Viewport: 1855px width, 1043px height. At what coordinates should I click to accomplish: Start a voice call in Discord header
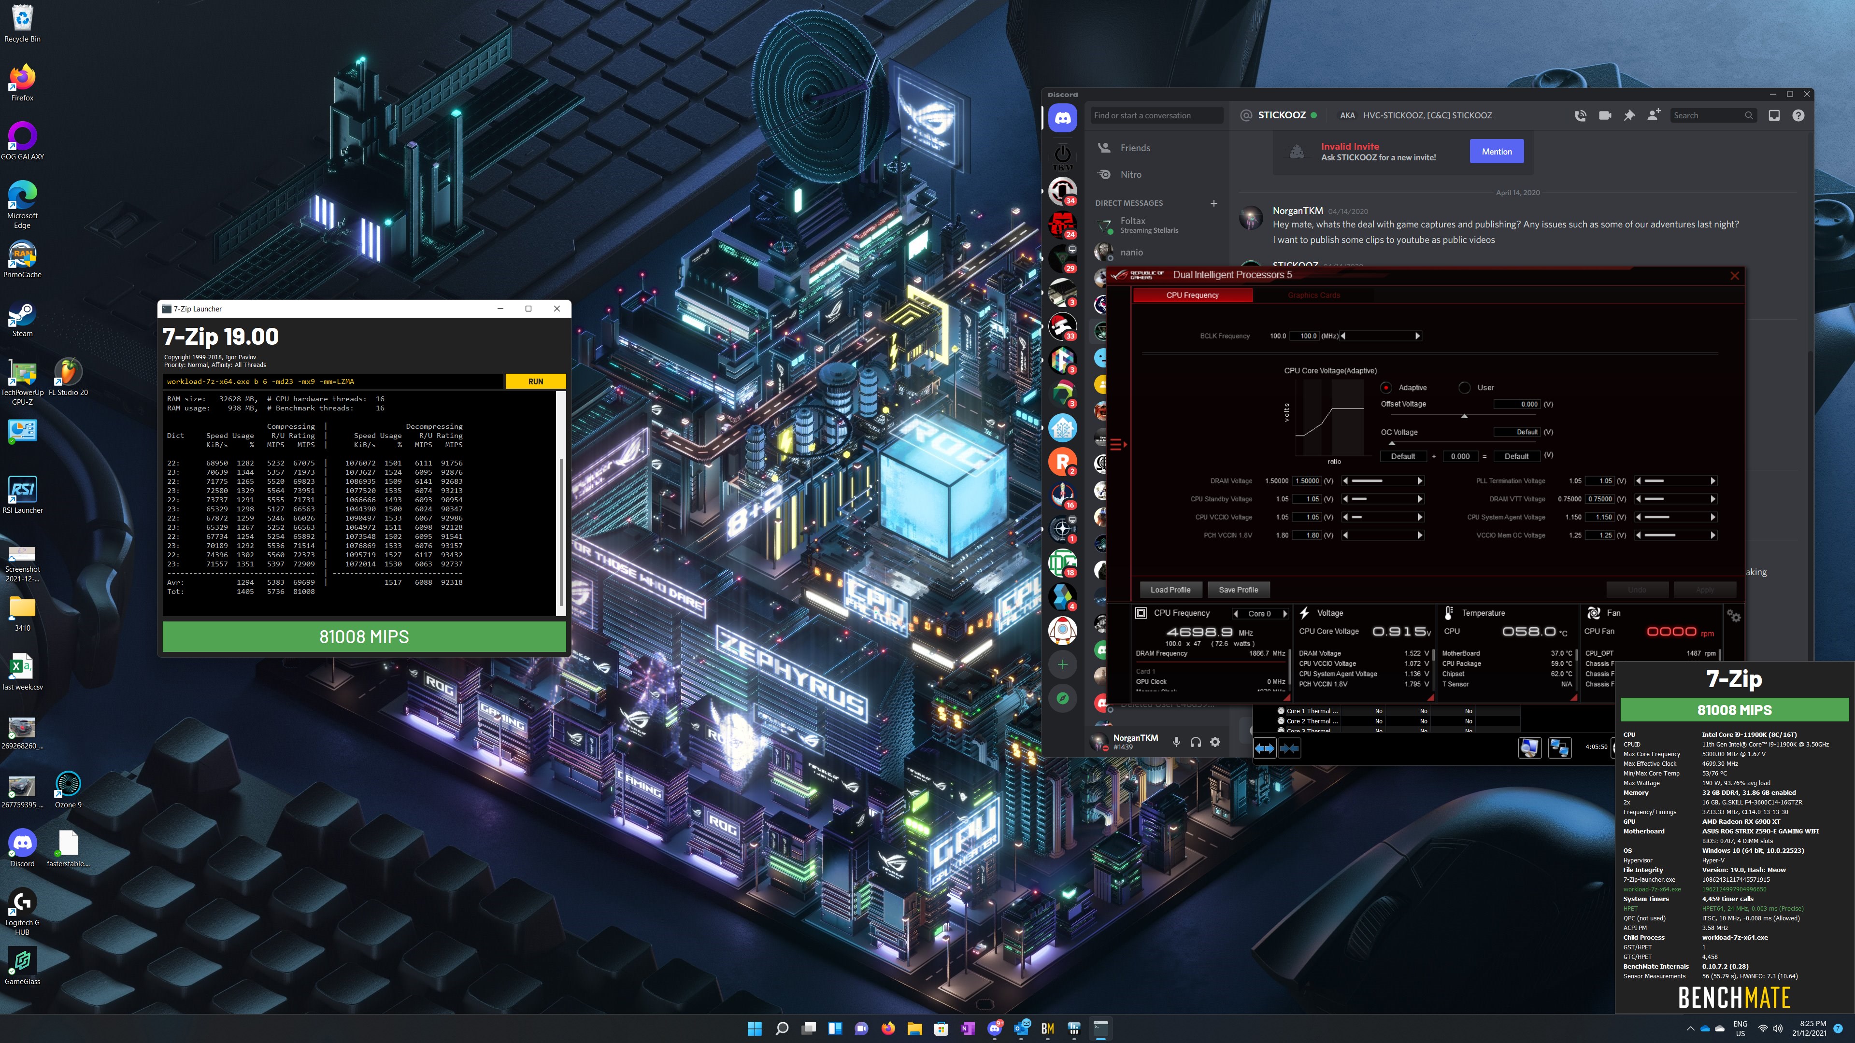(x=1581, y=115)
